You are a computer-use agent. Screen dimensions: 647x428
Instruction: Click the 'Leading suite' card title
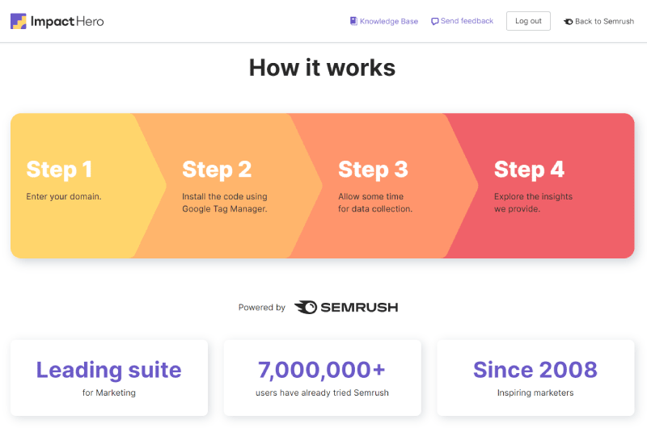[x=109, y=370]
